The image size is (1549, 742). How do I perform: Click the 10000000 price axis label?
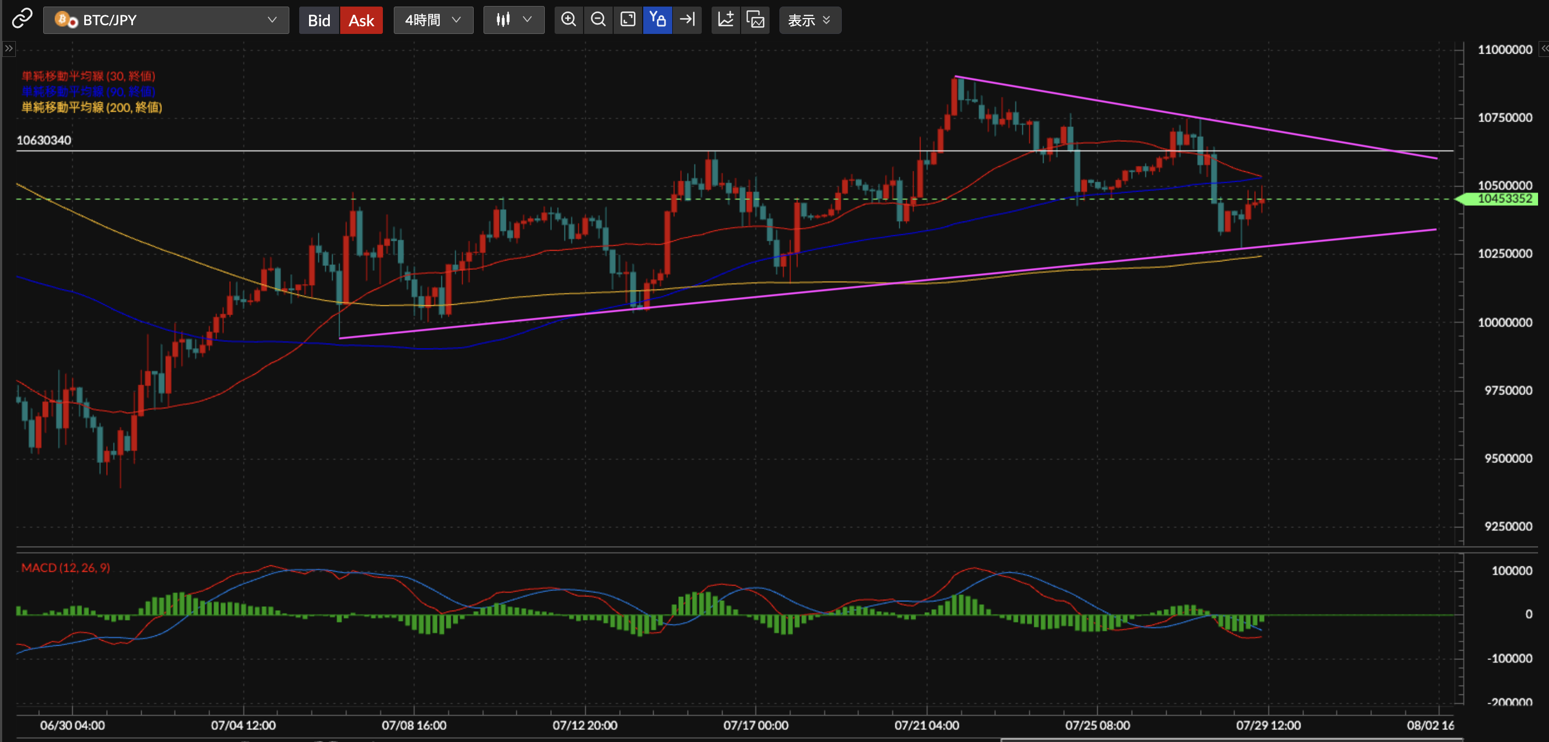1505,322
